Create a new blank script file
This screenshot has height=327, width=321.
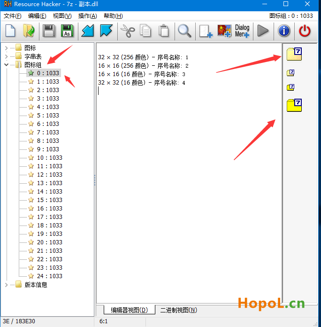click(10, 31)
